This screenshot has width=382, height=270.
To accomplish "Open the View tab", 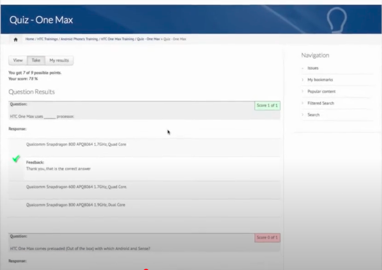I will coord(18,60).
